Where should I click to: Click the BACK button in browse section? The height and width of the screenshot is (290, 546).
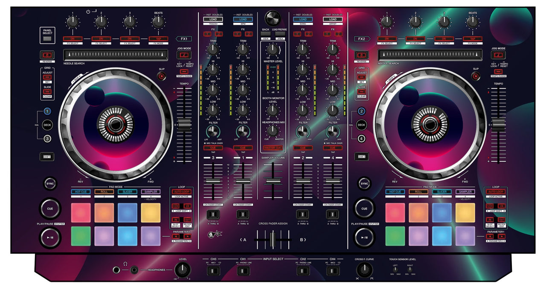click(x=266, y=34)
